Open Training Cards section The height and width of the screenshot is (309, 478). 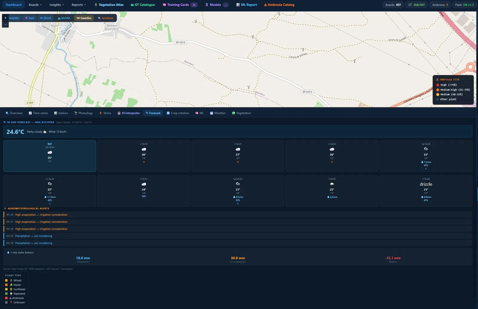click(x=180, y=5)
